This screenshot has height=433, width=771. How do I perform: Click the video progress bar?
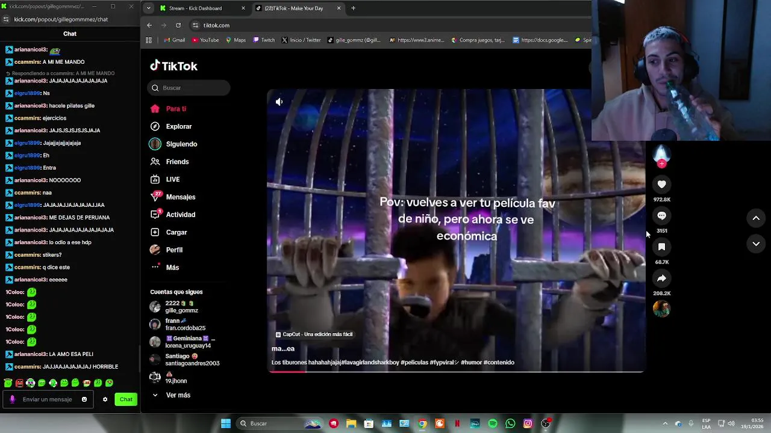(x=456, y=372)
